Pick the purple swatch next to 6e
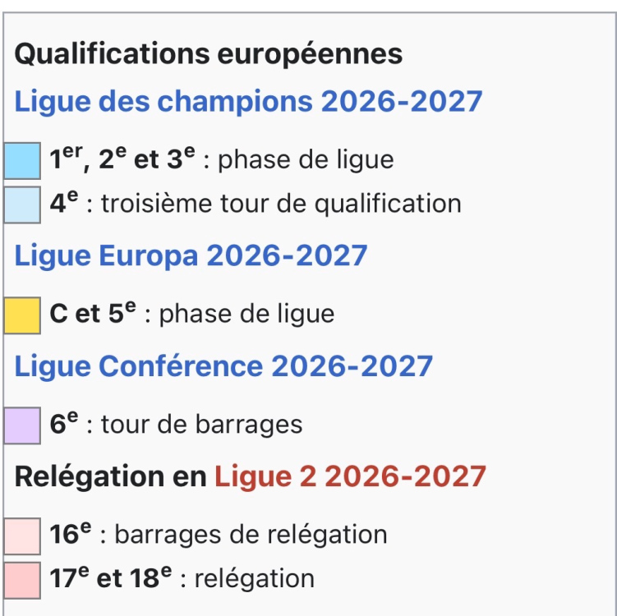617x616 pixels. (x=22, y=425)
